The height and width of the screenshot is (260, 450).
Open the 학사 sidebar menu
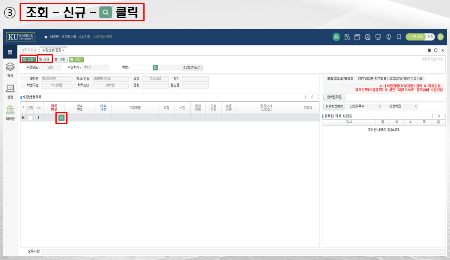click(10, 69)
